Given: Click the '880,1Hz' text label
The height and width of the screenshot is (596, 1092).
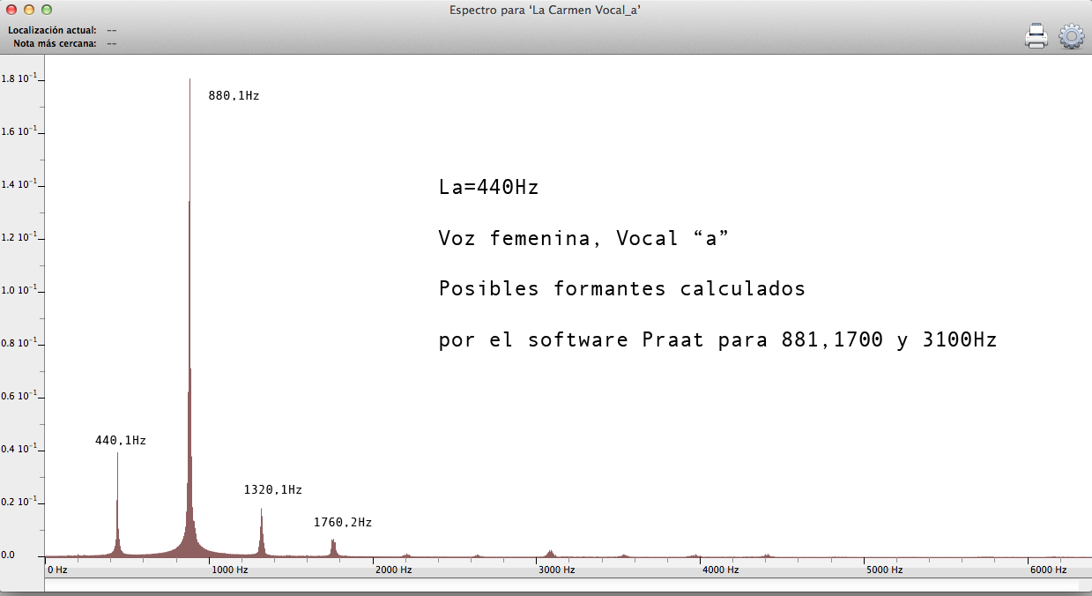Looking at the screenshot, I should 234,96.
